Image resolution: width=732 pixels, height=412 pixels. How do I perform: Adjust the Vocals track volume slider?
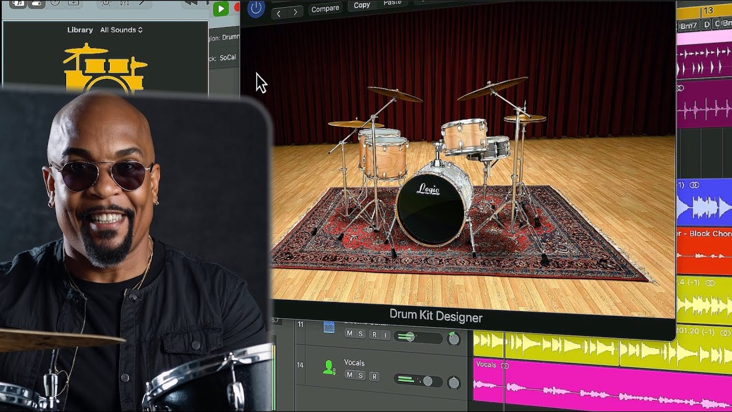(417, 381)
